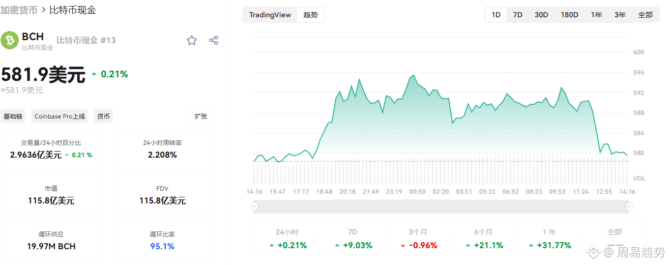Click the 货币 tag
Screen dimensions: 669x265
click(103, 116)
